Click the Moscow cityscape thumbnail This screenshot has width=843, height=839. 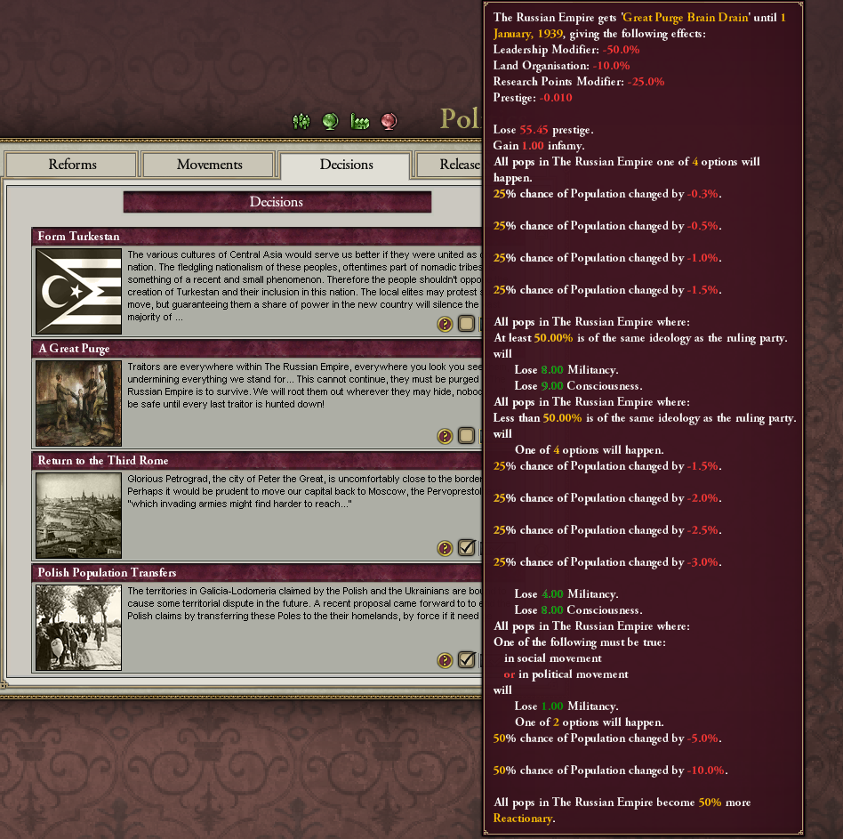point(78,515)
